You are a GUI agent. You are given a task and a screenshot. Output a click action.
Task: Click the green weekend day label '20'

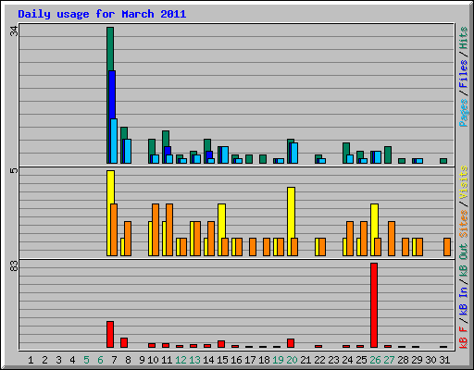pyautogui.click(x=292, y=360)
